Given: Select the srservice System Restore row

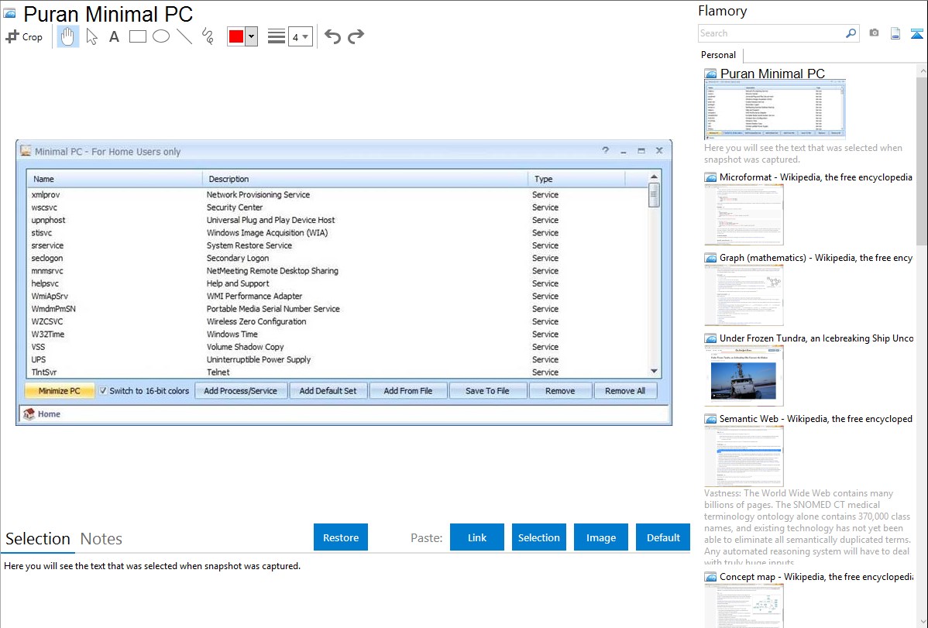Looking at the screenshot, I should (337, 245).
